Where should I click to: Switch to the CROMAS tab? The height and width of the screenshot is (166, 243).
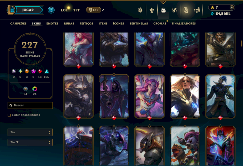click(x=160, y=23)
